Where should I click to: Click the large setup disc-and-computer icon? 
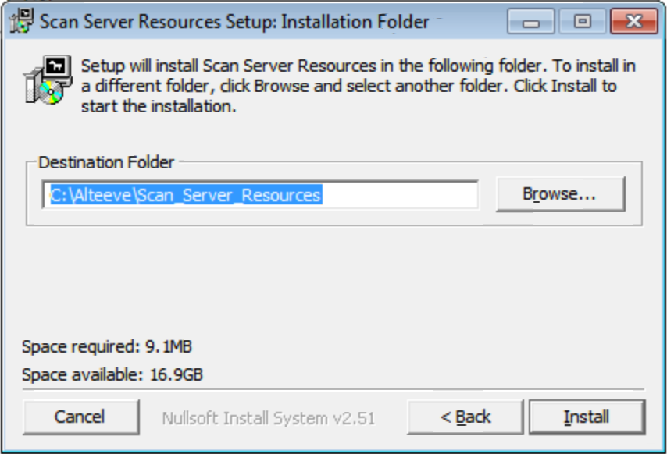click(x=48, y=80)
